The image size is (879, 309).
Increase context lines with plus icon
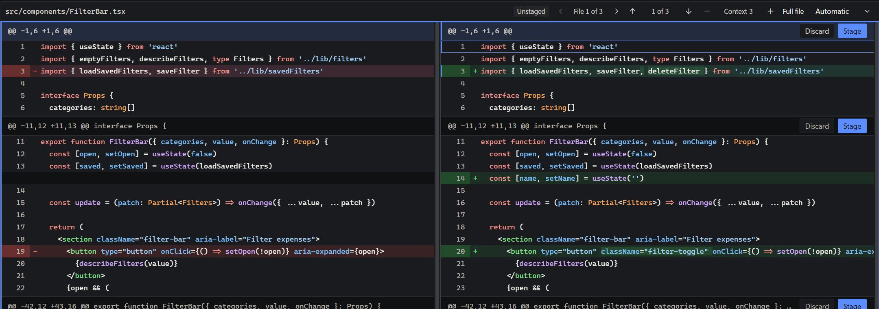(x=770, y=11)
